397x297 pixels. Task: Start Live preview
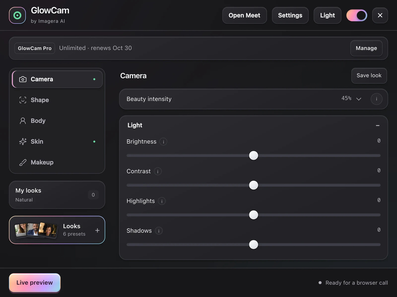35,283
